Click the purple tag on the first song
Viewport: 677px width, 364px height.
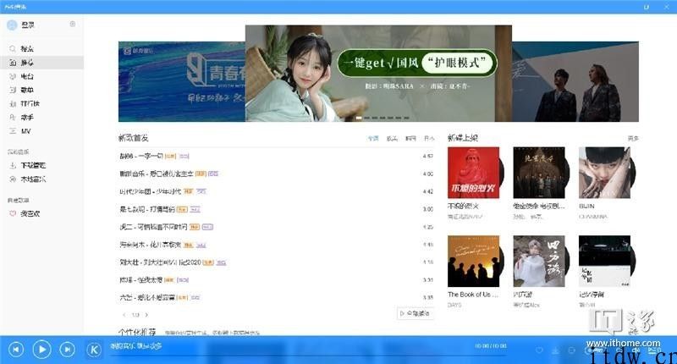(x=184, y=157)
